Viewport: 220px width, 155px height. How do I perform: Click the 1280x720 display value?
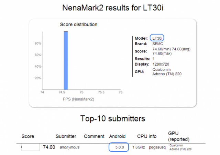(x=161, y=64)
